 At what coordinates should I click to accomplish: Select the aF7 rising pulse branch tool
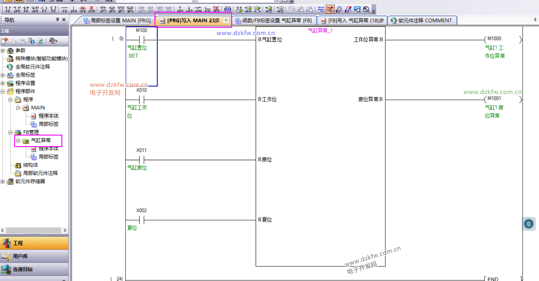(x=121, y=9)
